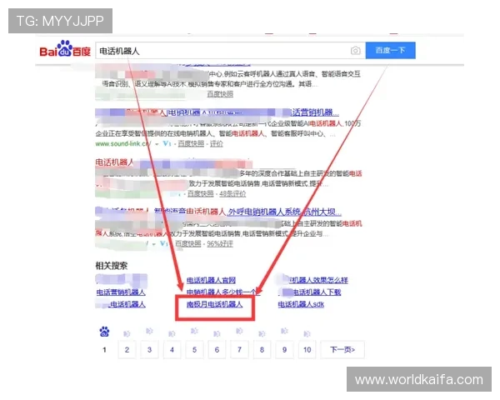Open the 48条评价 link
Viewport: 500px width, 400px height.
232,193
